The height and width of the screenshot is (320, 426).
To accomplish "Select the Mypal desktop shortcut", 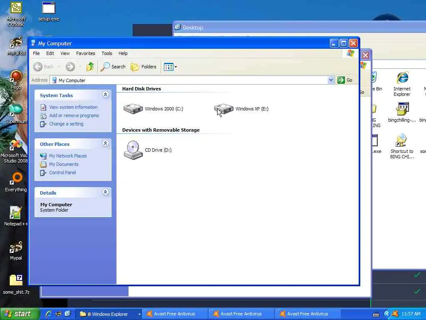I will pos(16,250).
